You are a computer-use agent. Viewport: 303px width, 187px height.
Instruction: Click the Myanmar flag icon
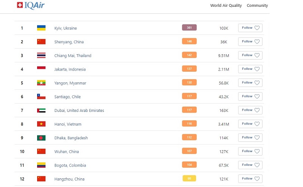pyautogui.click(x=41, y=83)
